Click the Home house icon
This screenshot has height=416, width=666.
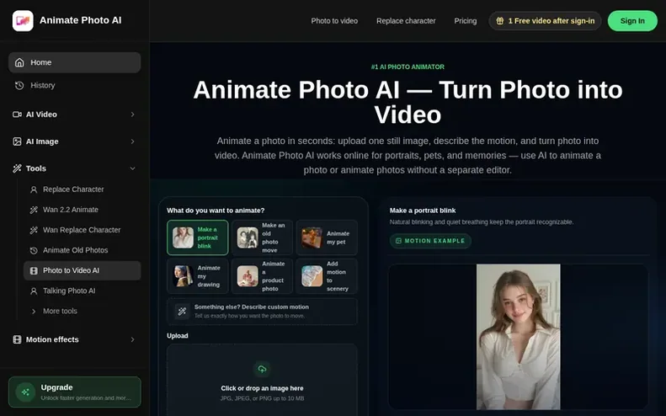pyautogui.click(x=19, y=62)
